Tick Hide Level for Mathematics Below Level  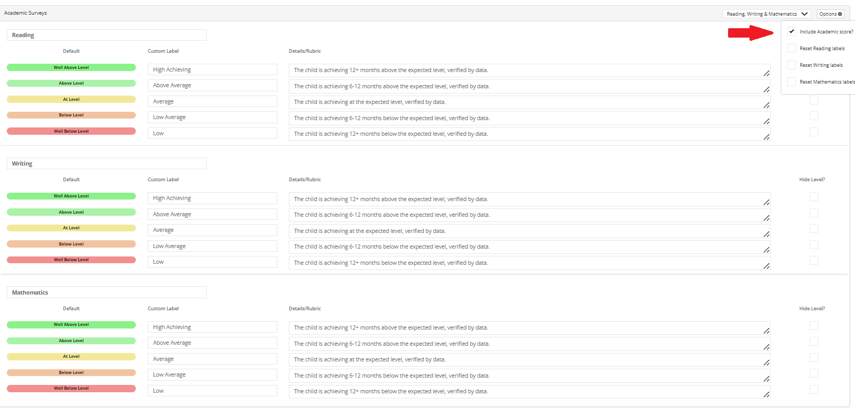pyautogui.click(x=814, y=373)
